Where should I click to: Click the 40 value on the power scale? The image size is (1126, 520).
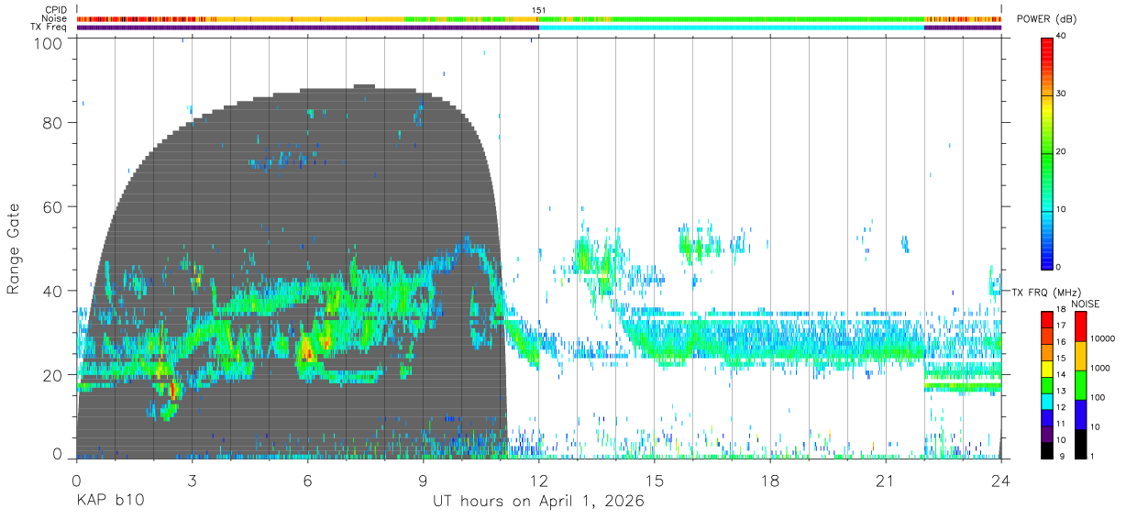click(1061, 37)
